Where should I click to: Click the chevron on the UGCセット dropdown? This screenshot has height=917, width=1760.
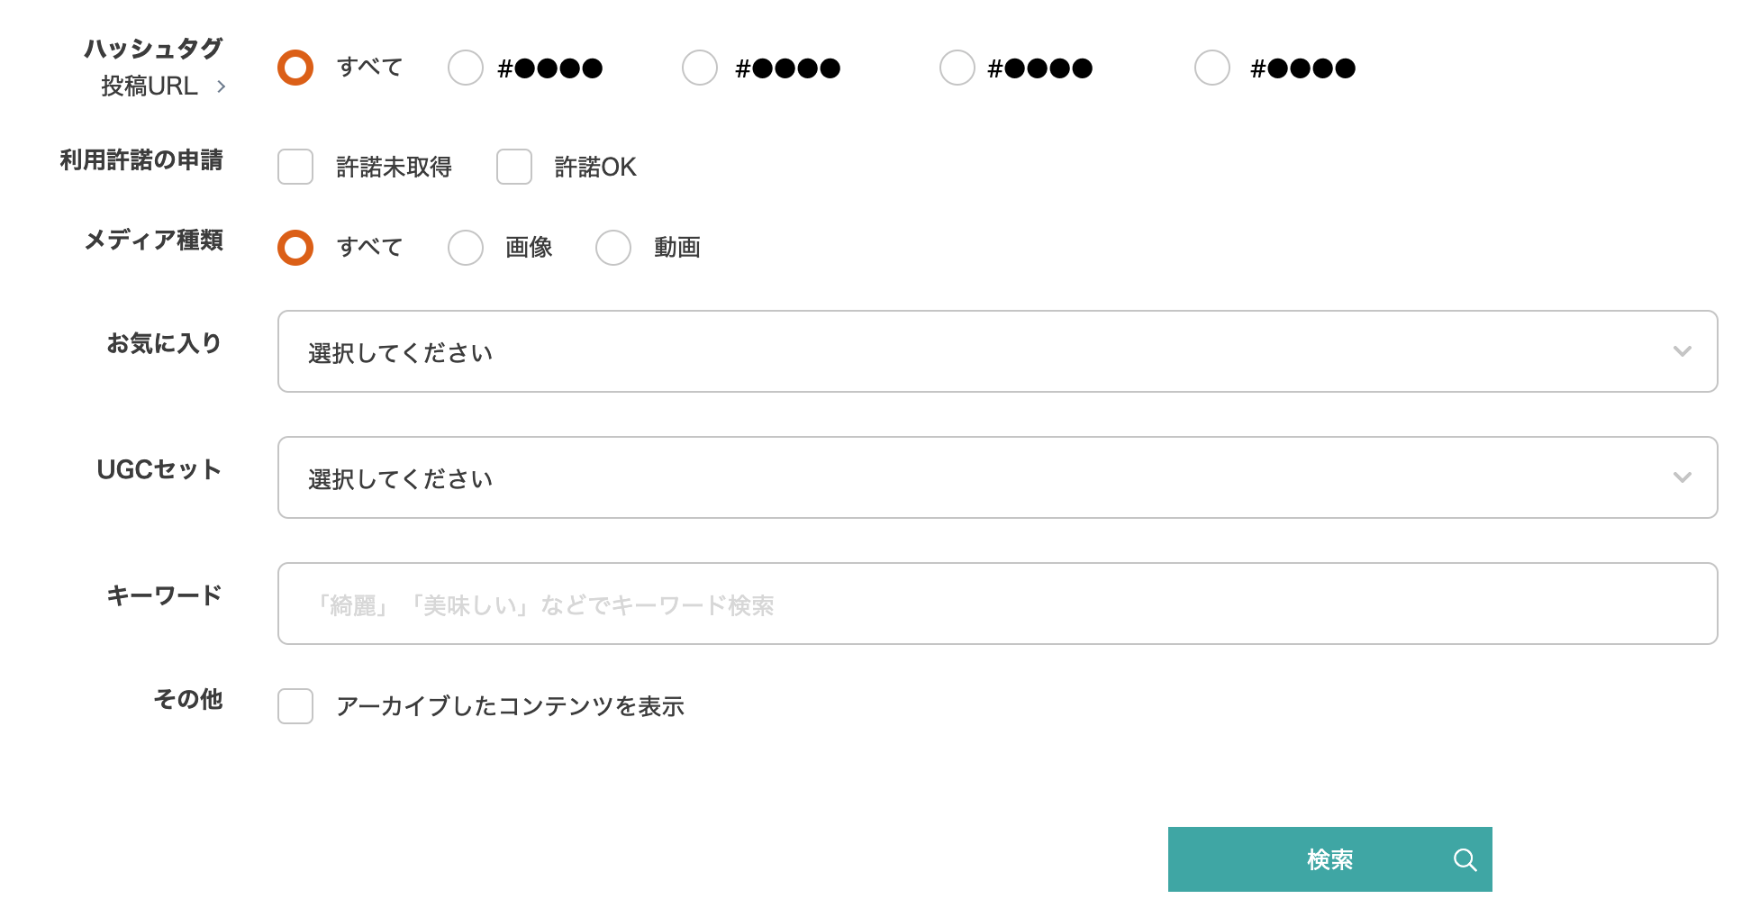click(1683, 477)
